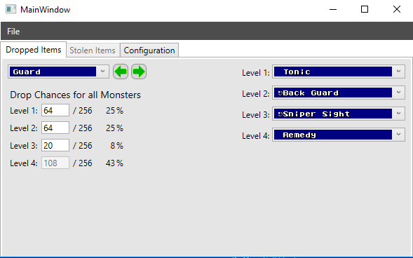Switch to the Stolen Items tab

point(93,50)
